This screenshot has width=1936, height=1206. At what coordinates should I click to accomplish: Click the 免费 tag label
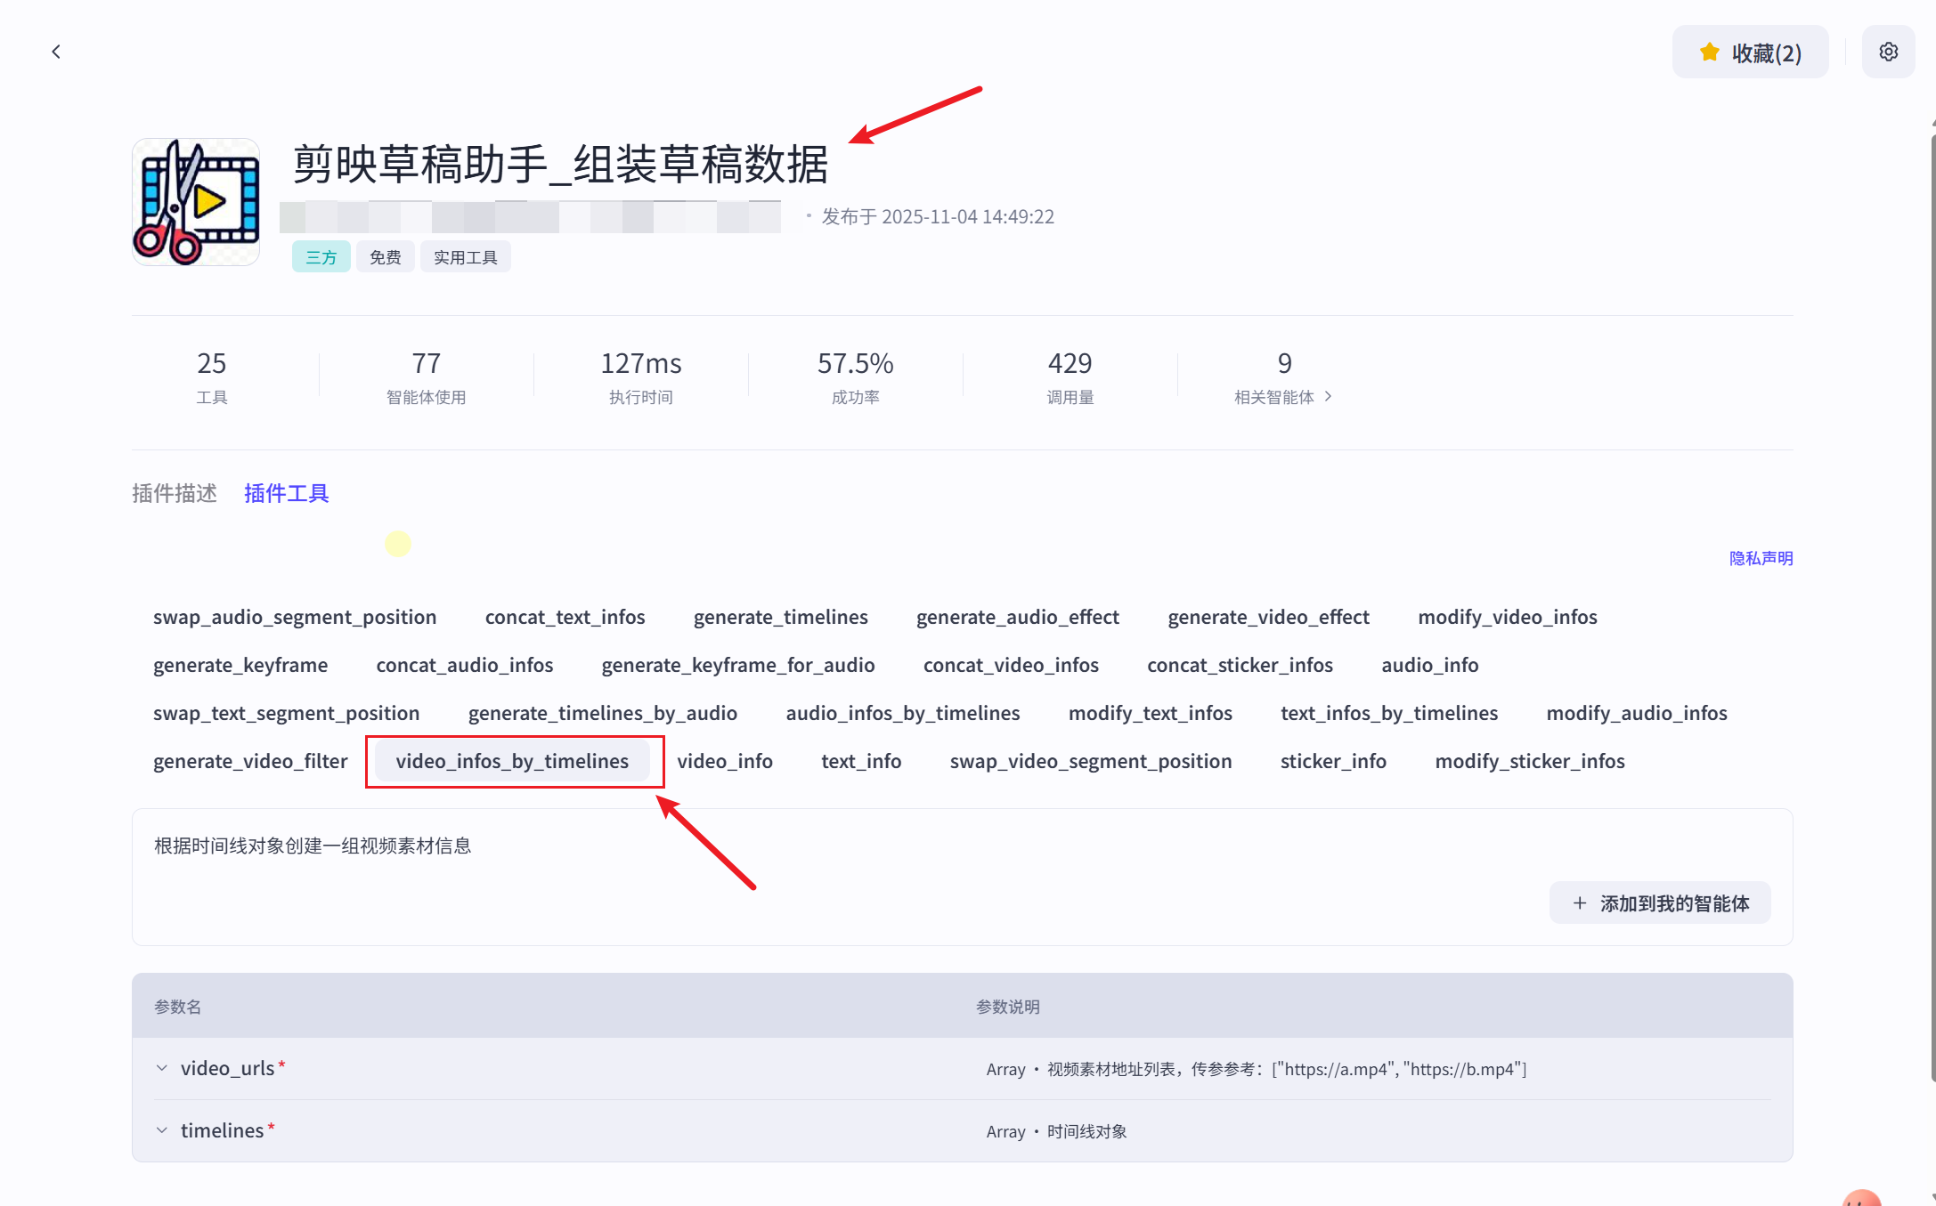pyautogui.click(x=385, y=256)
